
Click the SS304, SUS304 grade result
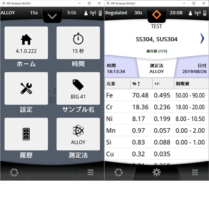(x=157, y=39)
